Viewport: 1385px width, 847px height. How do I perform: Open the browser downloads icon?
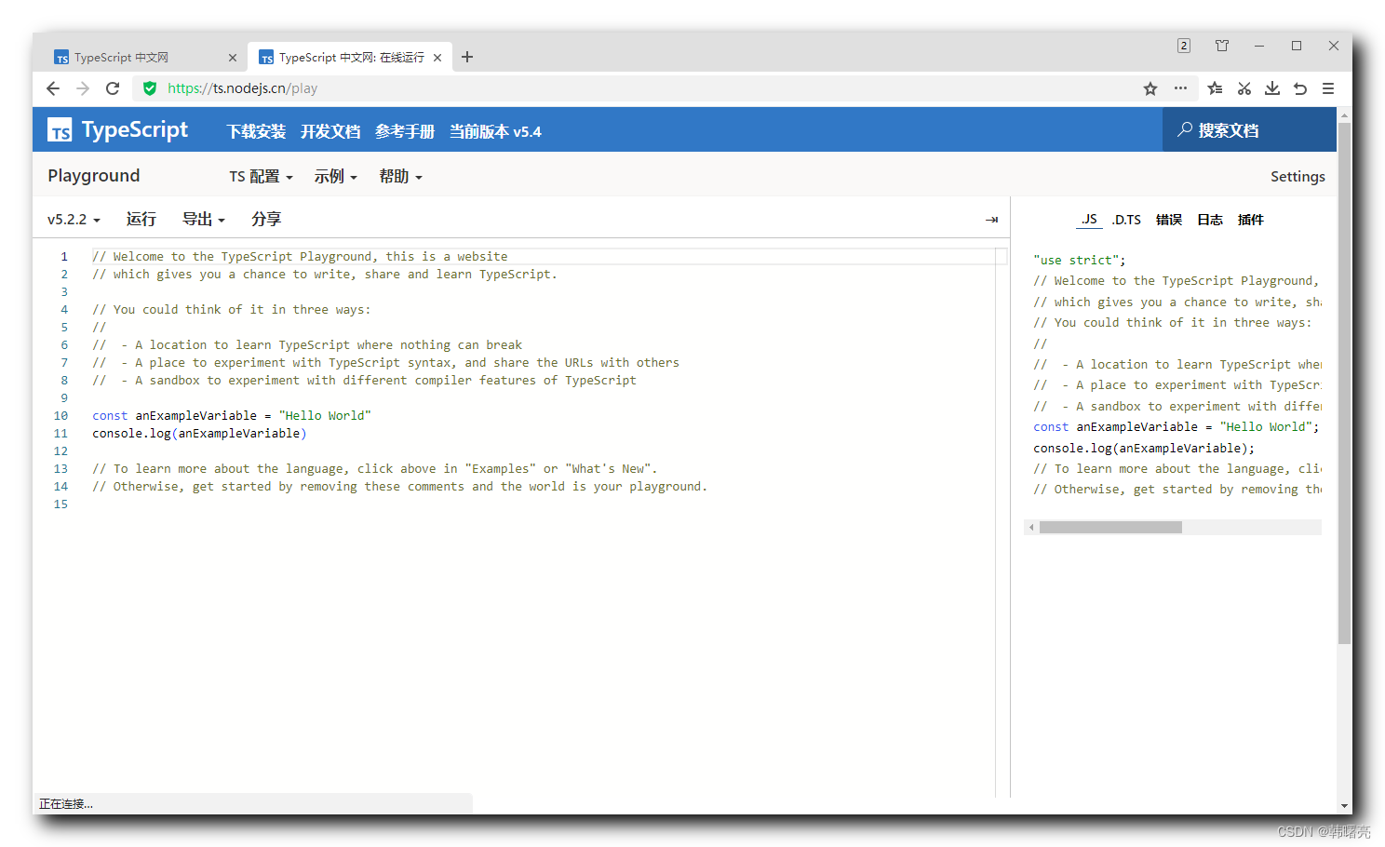point(1272,88)
